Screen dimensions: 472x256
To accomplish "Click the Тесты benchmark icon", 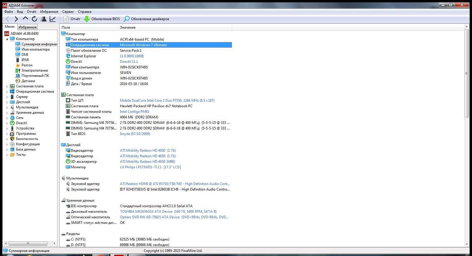I will [x=12, y=155].
